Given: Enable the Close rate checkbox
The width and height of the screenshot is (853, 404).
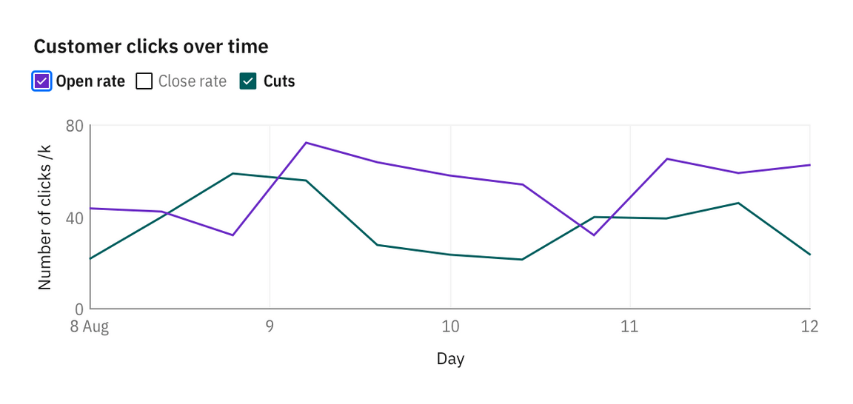Looking at the screenshot, I should click(x=144, y=81).
